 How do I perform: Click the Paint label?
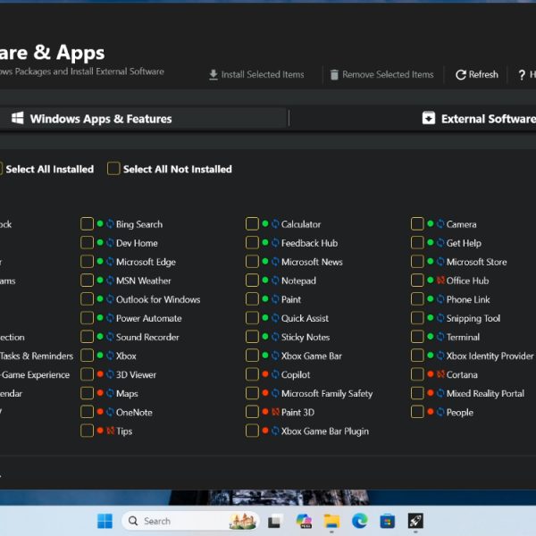(x=291, y=299)
